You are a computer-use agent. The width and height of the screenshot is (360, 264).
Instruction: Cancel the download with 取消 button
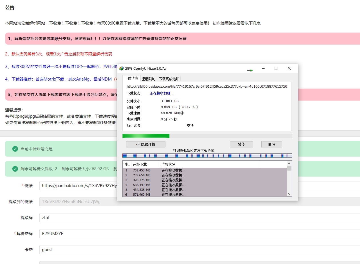[x=271, y=144]
